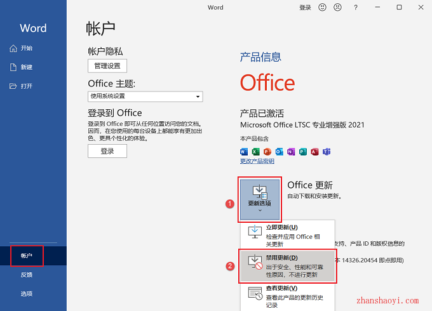Click the smiley face feedback icon
This screenshot has width=432, height=311.
(322, 7)
